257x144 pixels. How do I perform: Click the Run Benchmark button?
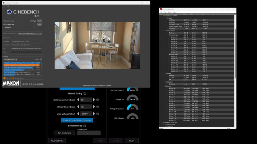[x=64, y=133]
